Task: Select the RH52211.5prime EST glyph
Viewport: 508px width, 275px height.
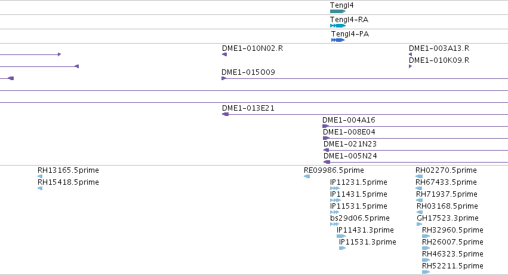Action: tap(426, 272)
